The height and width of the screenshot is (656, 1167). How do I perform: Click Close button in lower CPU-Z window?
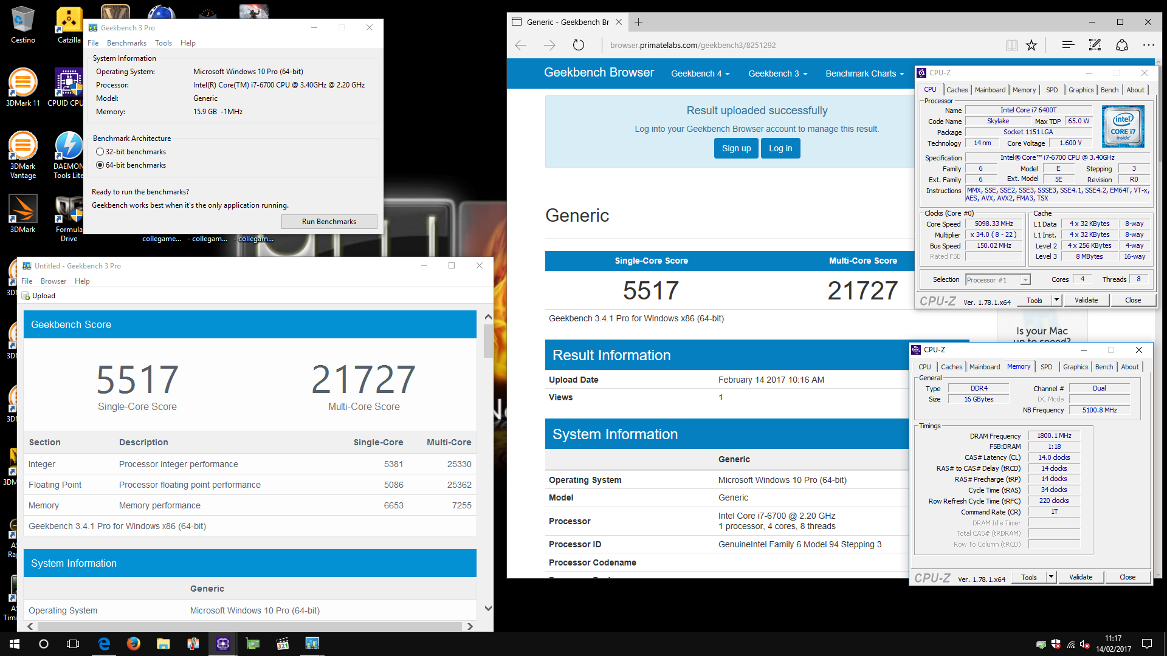1127,577
